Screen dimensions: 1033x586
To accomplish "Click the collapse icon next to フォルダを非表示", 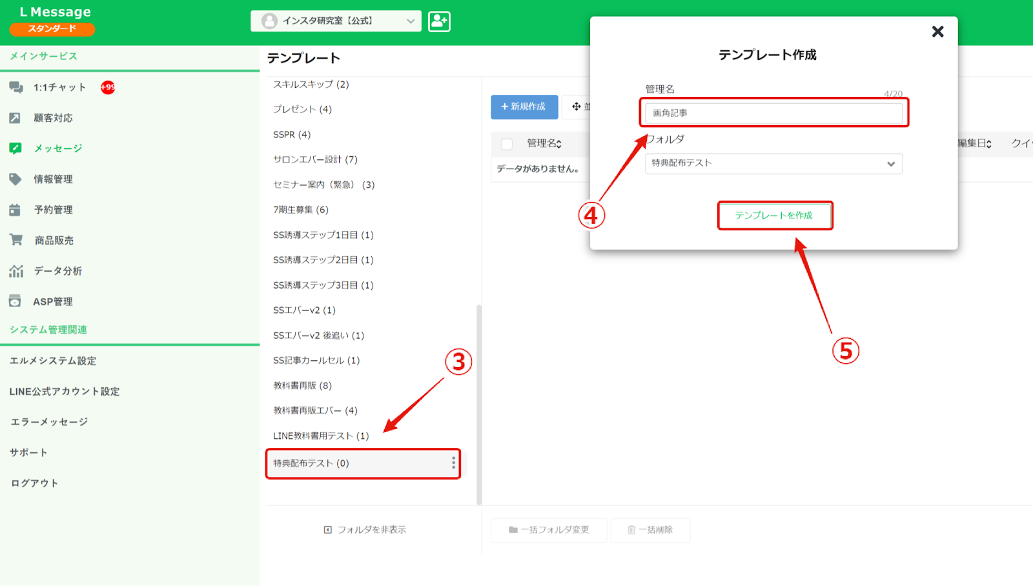I will coord(328,530).
